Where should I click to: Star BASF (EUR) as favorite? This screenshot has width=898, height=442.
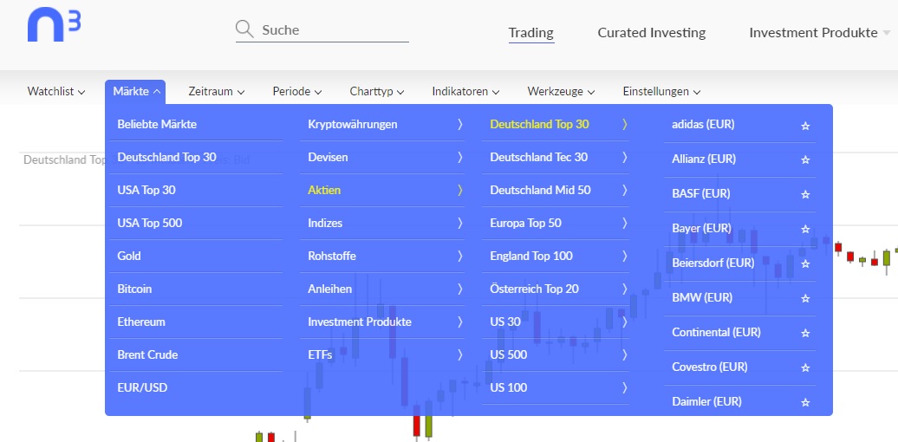coord(805,195)
